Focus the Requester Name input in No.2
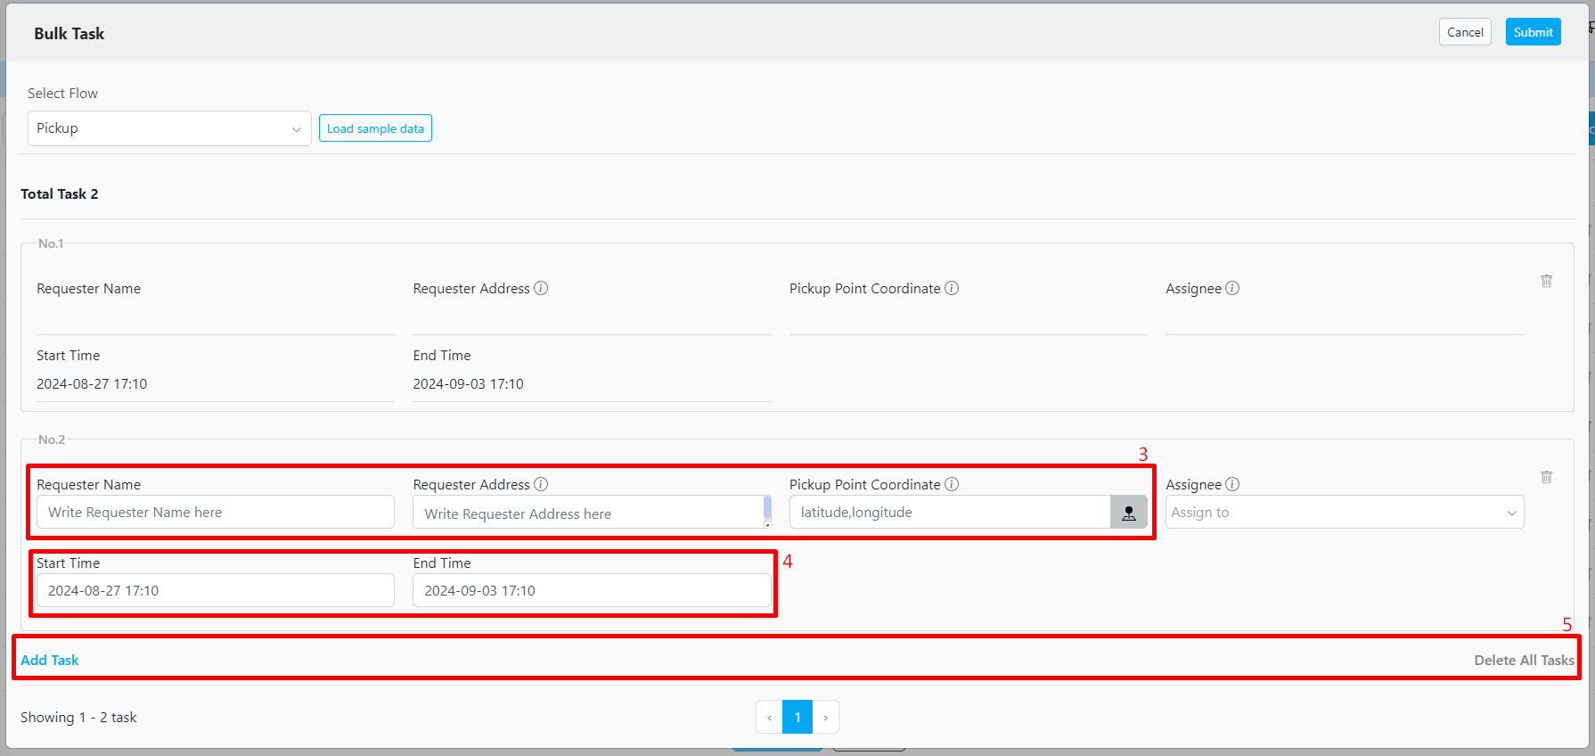Image resolution: width=1595 pixels, height=756 pixels. 215,513
